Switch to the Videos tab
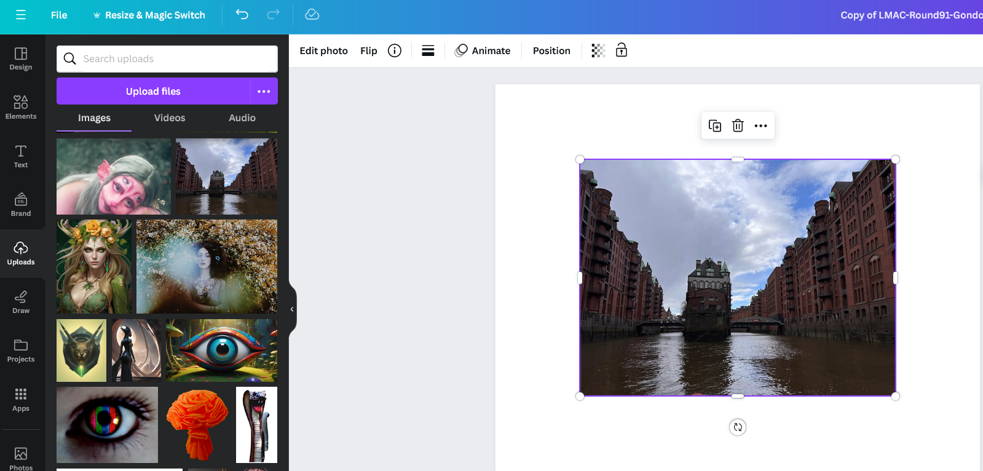 [170, 118]
